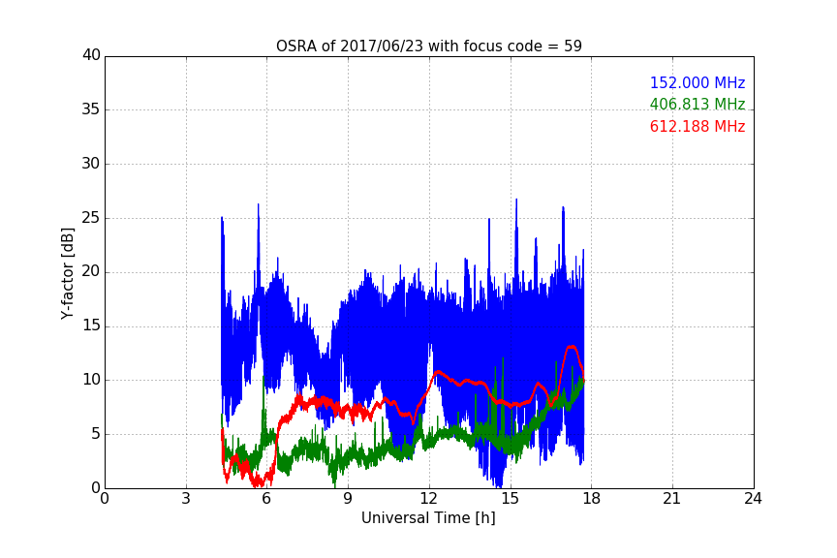Click the x-axis tick label '24'
The width and height of the screenshot is (837, 558).
753,499
